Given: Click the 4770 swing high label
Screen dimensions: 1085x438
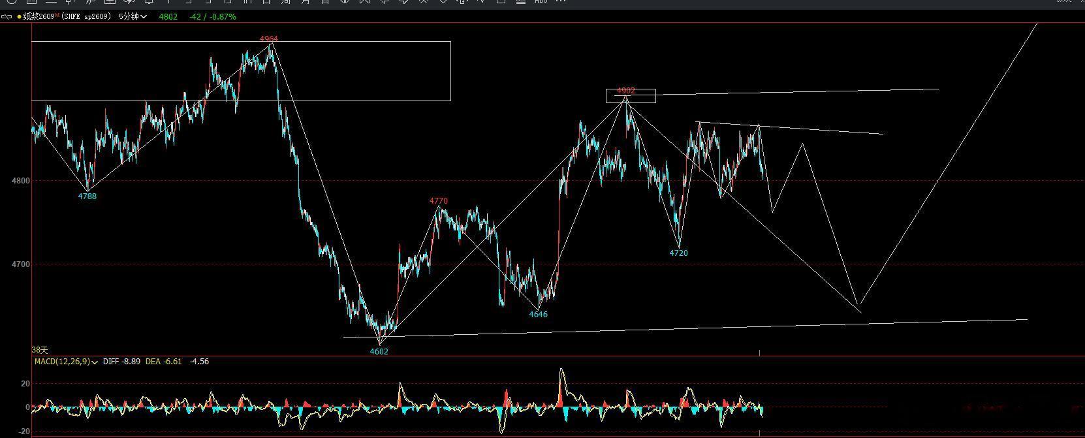Looking at the screenshot, I should pyautogui.click(x=439, y=201).
